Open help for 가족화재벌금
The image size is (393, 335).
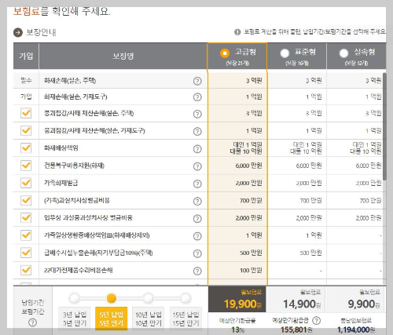click(197, 184)
